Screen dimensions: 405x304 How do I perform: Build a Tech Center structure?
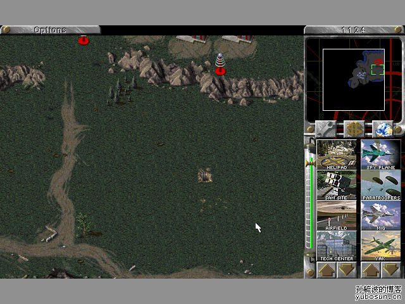337,246
